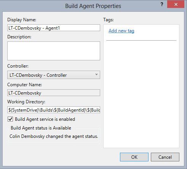Click the Controller label
The image size is (187, 169).
(18, 66)
